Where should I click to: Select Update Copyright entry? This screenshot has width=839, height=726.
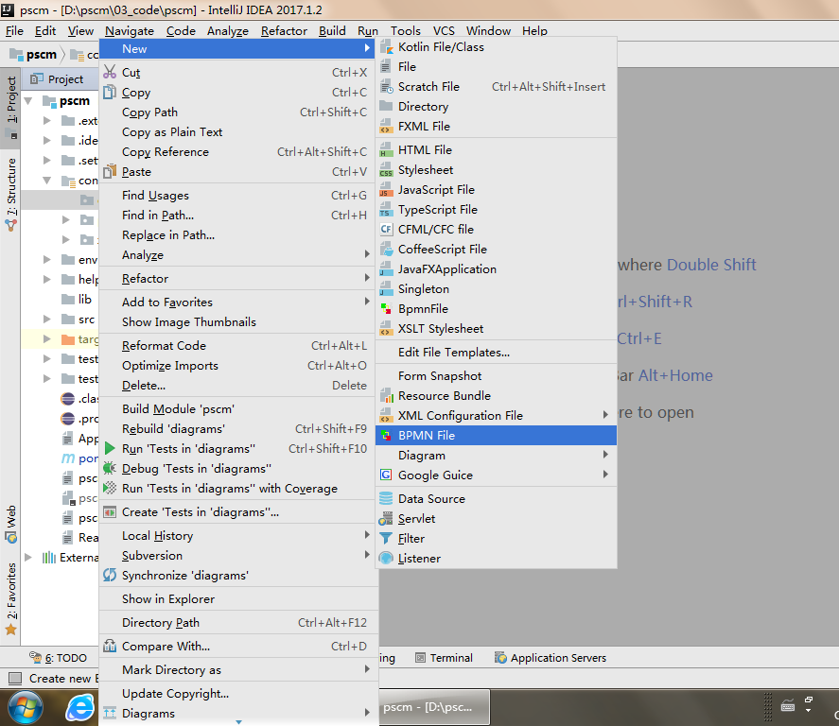click(x=238, y=694)
